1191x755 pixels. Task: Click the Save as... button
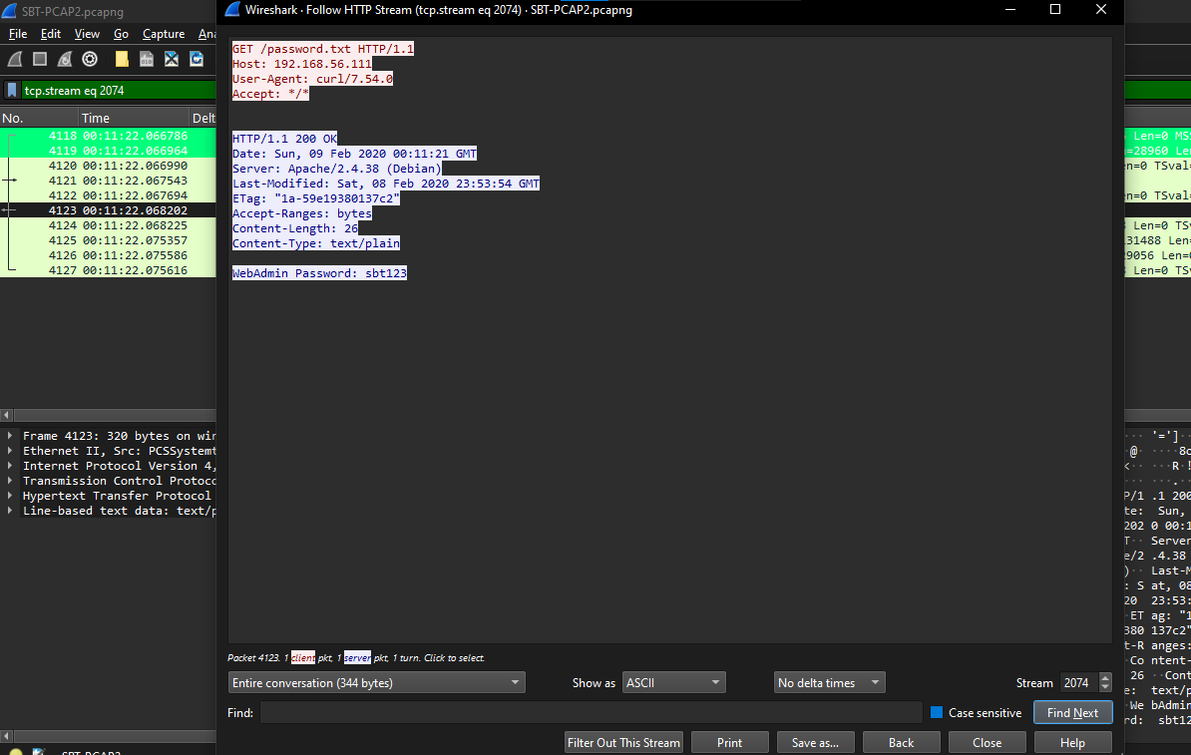coord(815,743)
